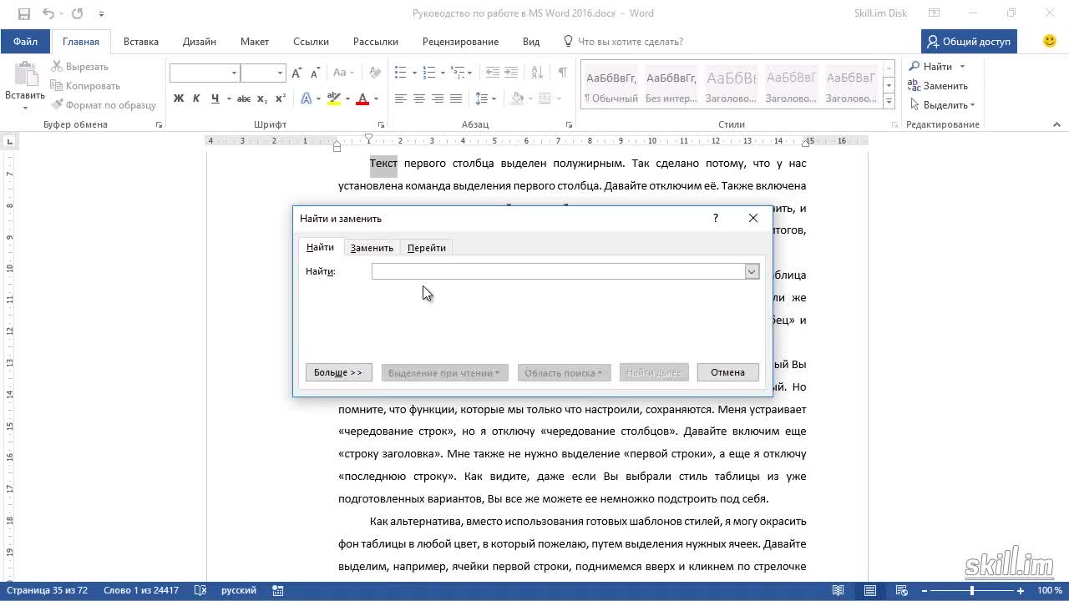The image size is (1069, 601).
Task: Click the Undo arrow icon
Action: pyautogui.click(x=48, y=13)
